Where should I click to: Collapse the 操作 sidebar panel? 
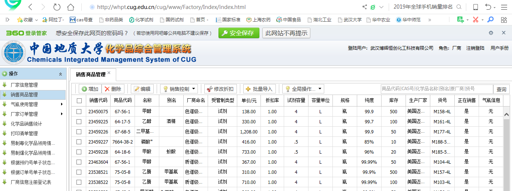[x=60, y=74]
